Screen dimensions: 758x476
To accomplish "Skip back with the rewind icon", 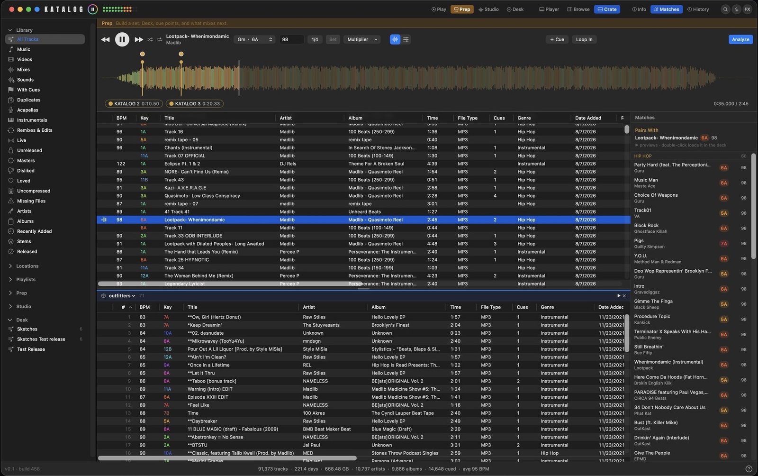I will pos(105,39).
